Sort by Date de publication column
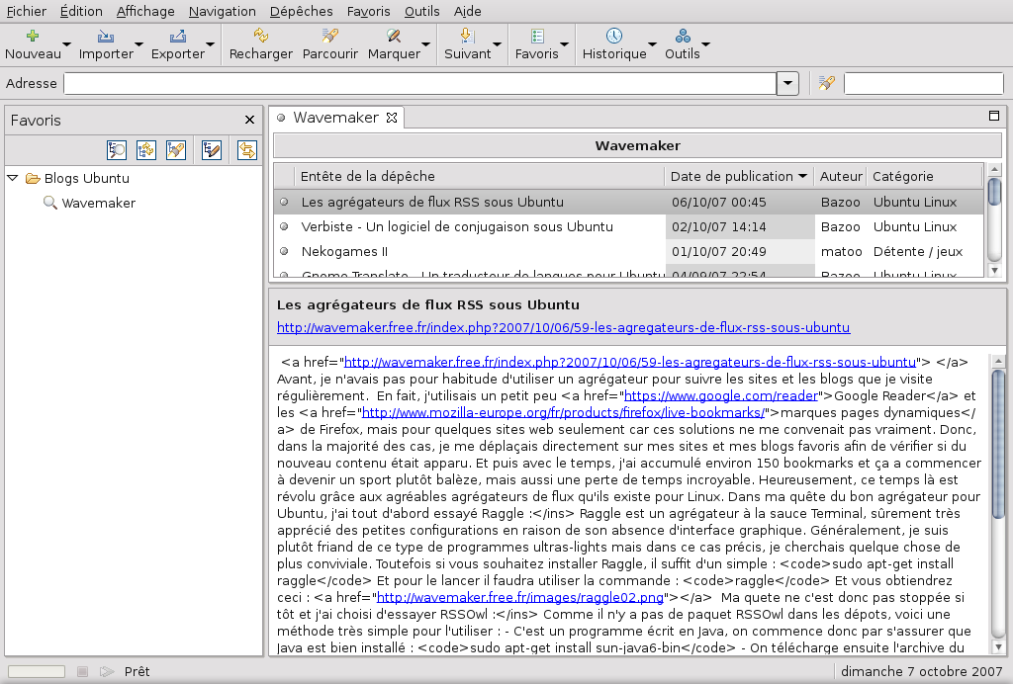1013x684 pixels. coord(738,176)
